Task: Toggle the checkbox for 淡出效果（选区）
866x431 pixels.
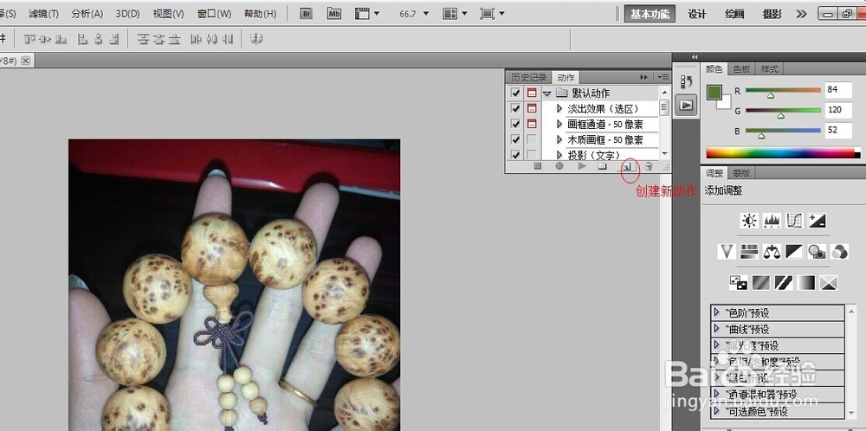Action: click(516, 108)
